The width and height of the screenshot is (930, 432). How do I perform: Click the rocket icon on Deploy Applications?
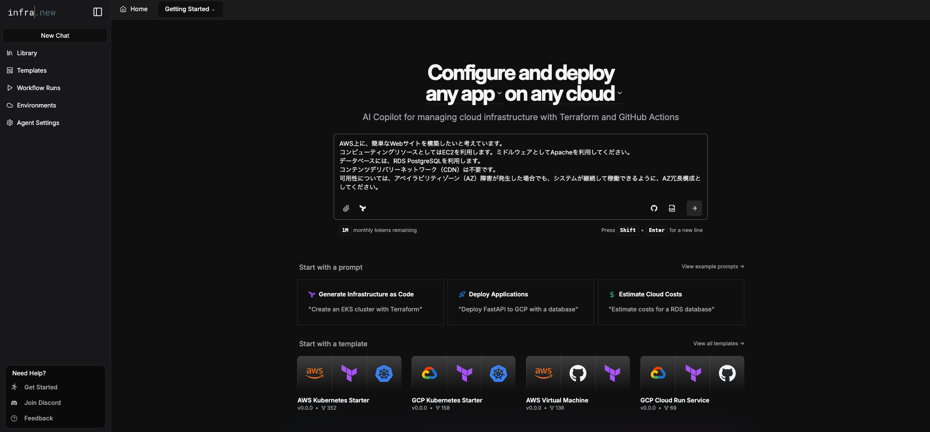(x=462, y=294)
